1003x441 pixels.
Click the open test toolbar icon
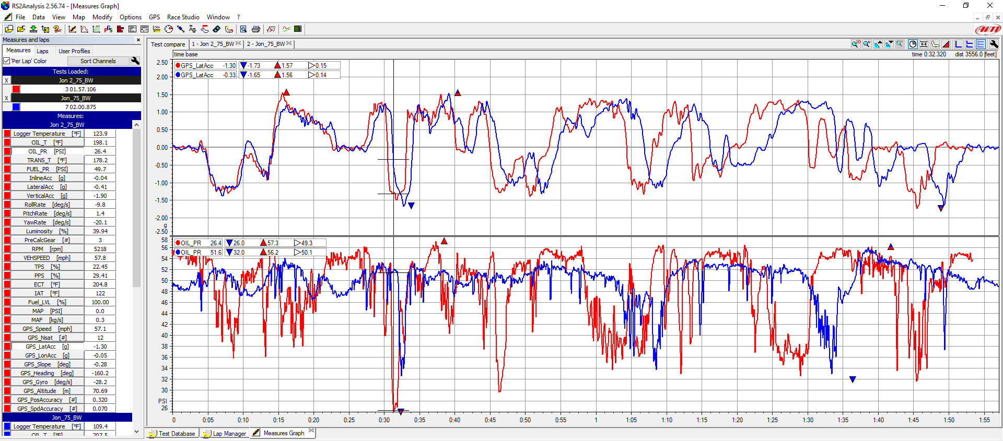[9, 29]
